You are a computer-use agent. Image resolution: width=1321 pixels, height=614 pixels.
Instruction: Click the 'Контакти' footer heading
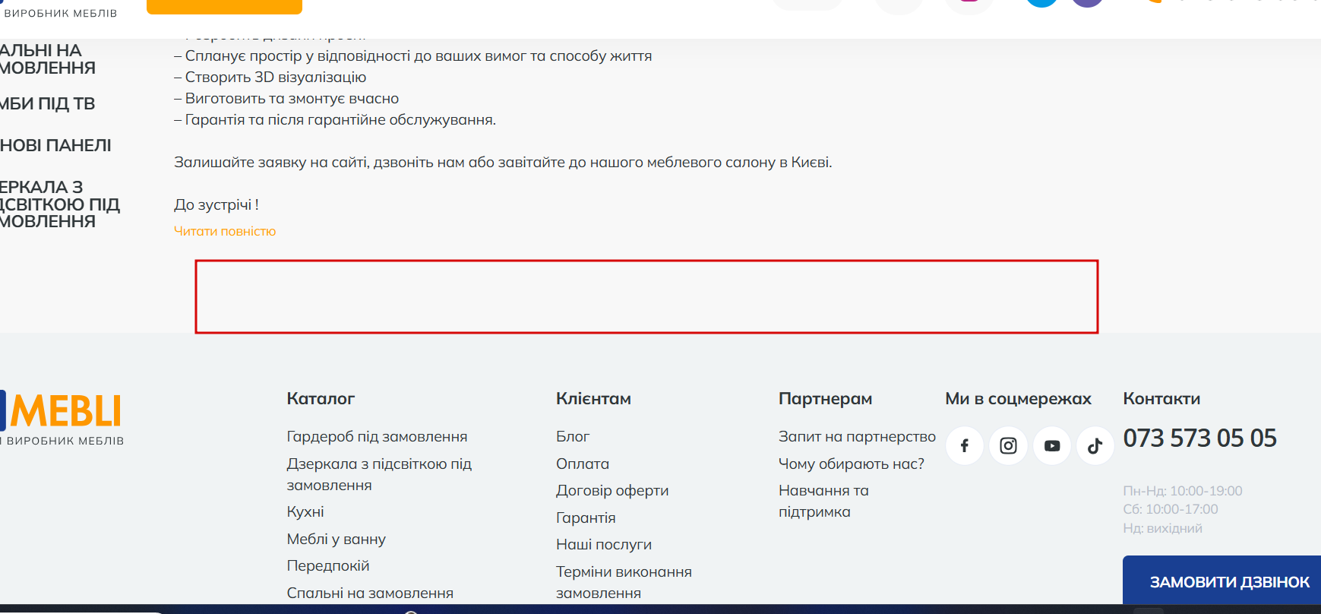pyautogui.click(x=1161, y=399)
